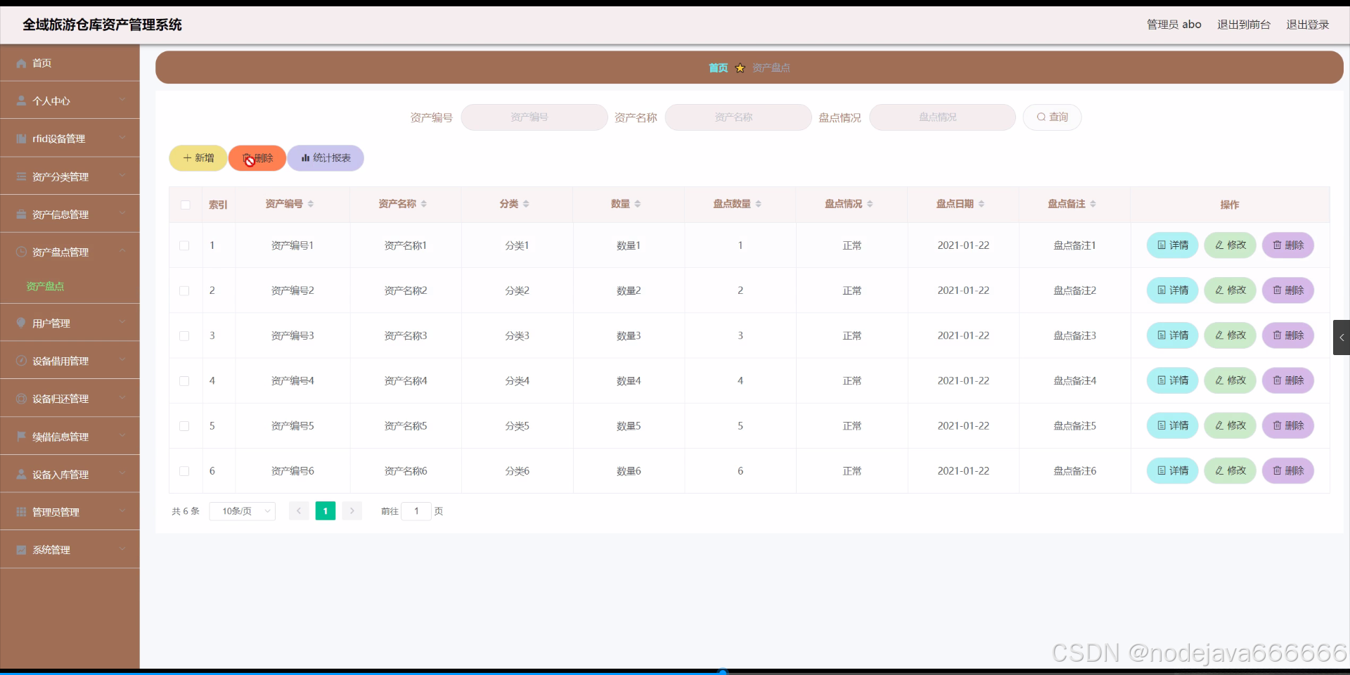Click the icon beside 设备借用管理

(21, 361)
